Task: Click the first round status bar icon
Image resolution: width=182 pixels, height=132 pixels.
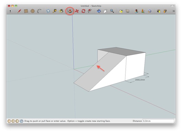Action: [x=9, y=121]
